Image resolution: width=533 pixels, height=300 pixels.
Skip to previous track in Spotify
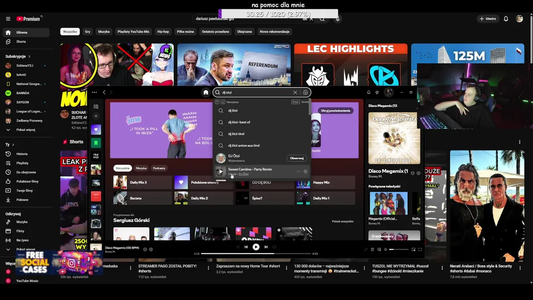click(x=246, y=247)
